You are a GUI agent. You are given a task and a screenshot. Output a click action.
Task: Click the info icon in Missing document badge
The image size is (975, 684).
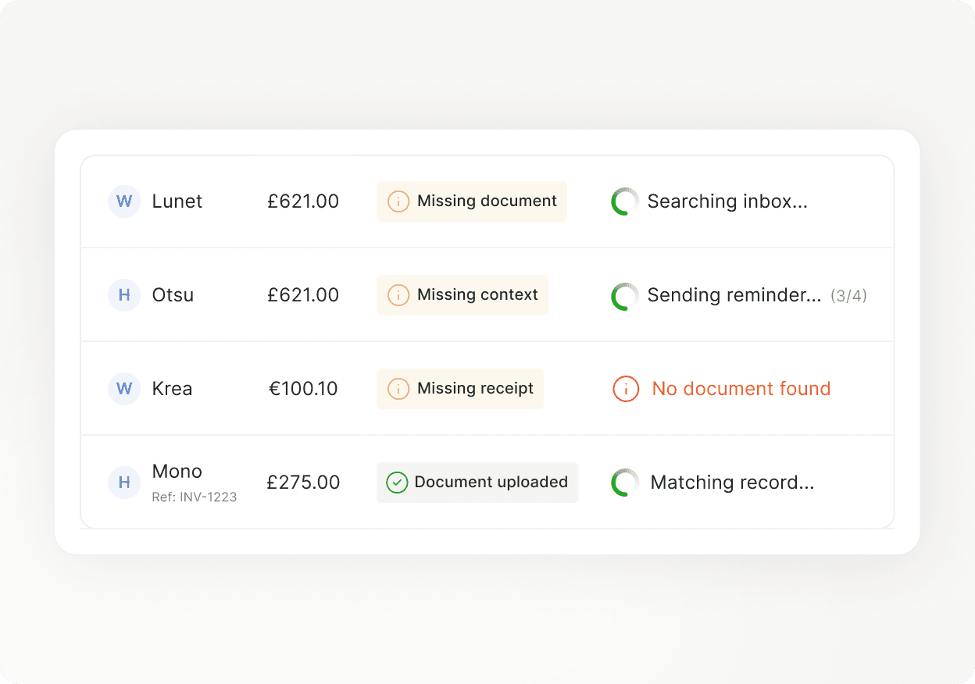tap(398, 201)
